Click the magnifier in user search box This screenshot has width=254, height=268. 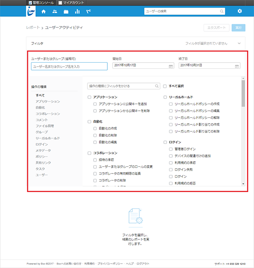pyautogui.click(x=222, y=11)
